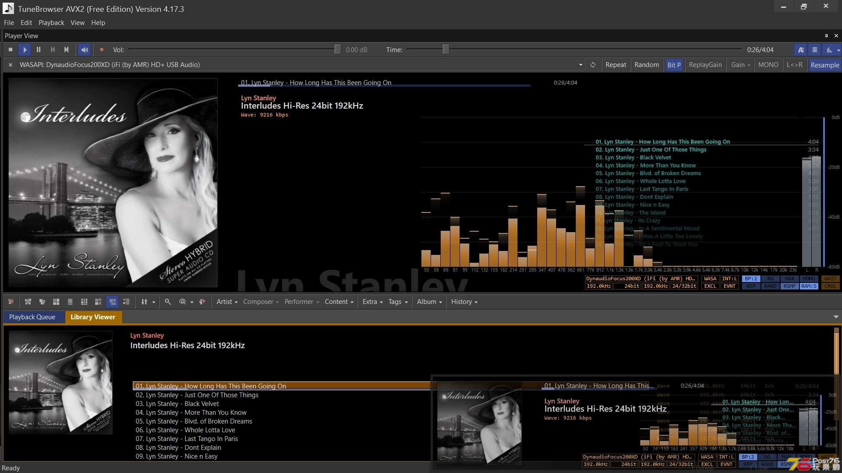Select the last indented list view icon
This screenshot has width=842, height=473.
(x=126, y=302)
